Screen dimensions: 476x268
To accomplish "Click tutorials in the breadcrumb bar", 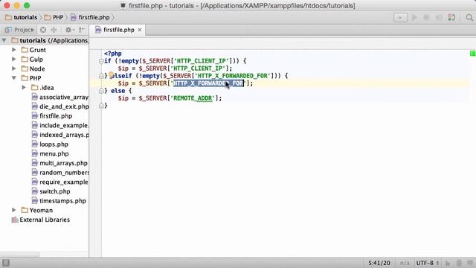I will [22, 17].
